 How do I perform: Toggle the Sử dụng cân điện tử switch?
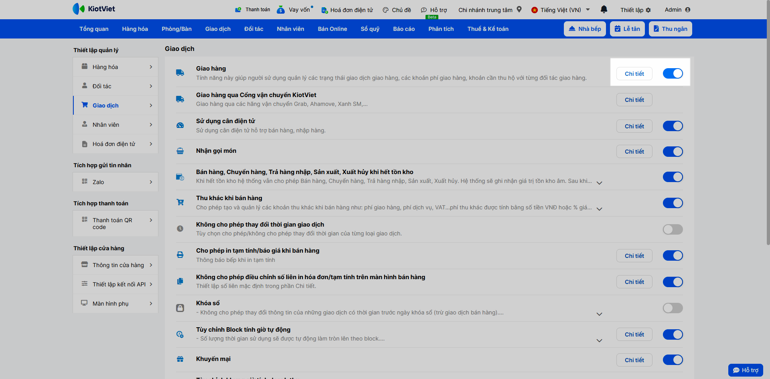click(x=673, y=126)
